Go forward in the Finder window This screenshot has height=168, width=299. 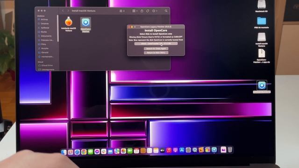click(68, 11)
